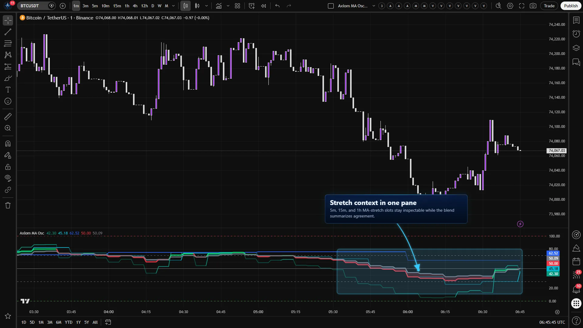Open the object tree layers panel
Image resolution: width=583 pixels, height=328 pixels.
(x=576, y=48)
